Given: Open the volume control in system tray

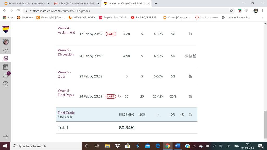Looking at the screenshot, I should pyautogui.click(x=221, y=146).
